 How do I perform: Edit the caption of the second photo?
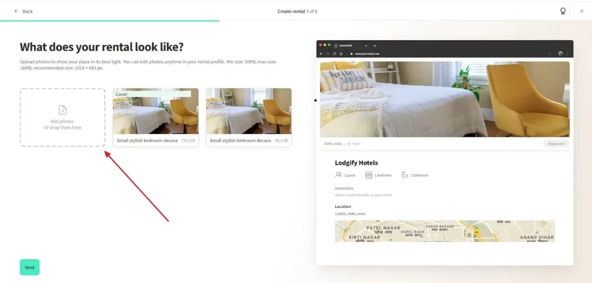click(240, 140)
